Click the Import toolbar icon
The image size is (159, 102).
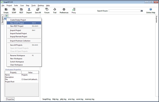pyautogui.click(x=29, y=9)
